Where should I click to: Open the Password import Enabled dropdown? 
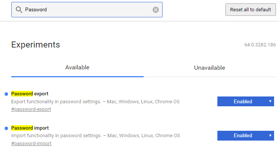coord(246,136)
